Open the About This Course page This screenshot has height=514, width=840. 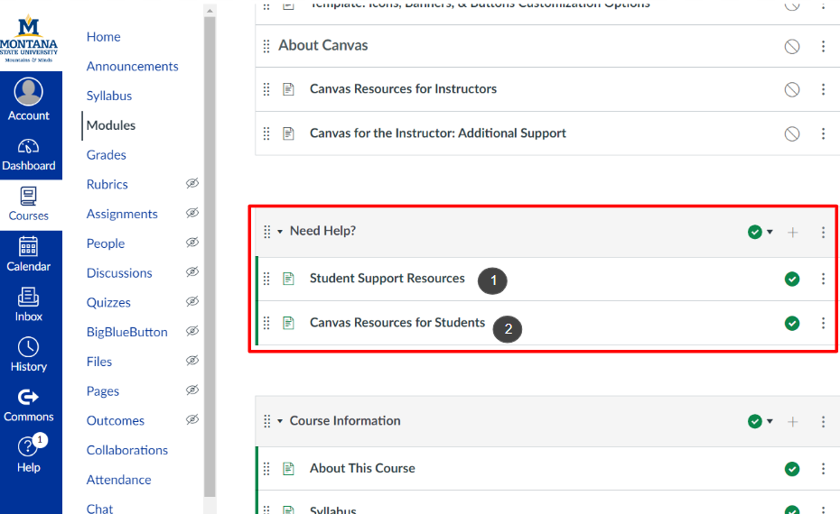[362, 468]
